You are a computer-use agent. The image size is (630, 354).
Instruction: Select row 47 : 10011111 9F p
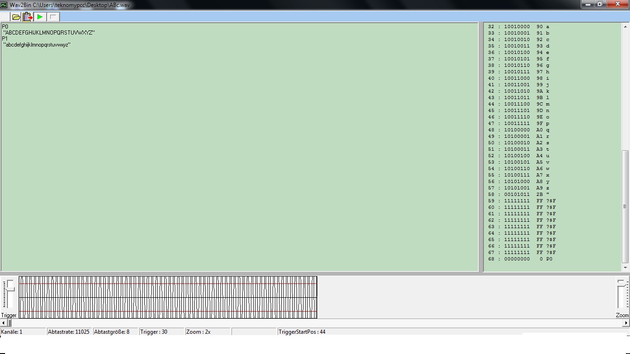pyautogui.click(x=519, y=124)
